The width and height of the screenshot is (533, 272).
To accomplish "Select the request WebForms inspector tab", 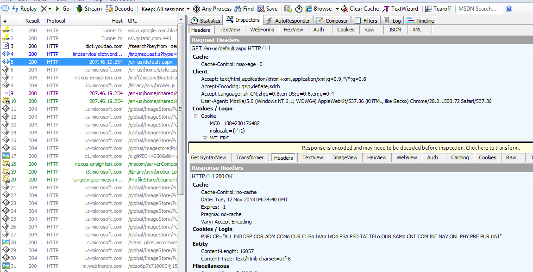I will [262, 30].
